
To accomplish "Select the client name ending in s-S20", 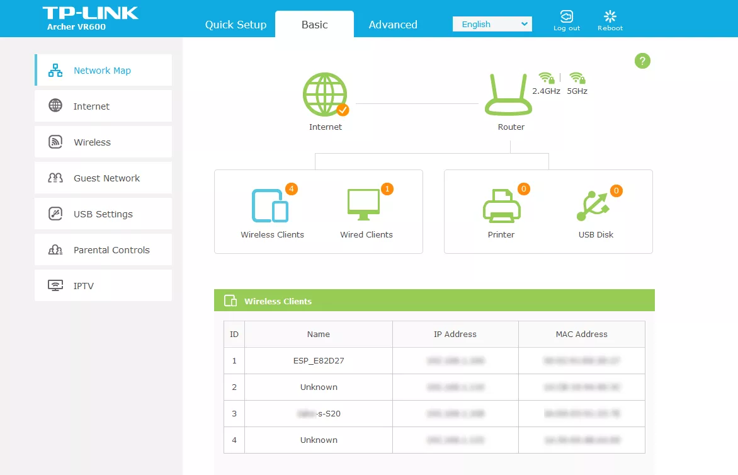I will point(319,413).
